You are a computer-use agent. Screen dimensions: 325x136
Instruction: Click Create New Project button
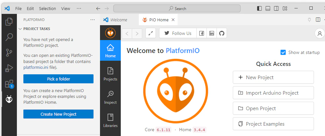tap(58, 114)
